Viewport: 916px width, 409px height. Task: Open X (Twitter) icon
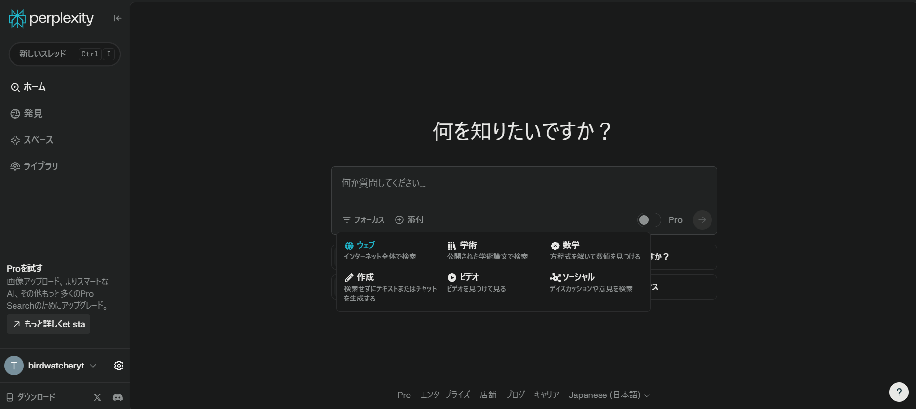[x=97, y=397]
